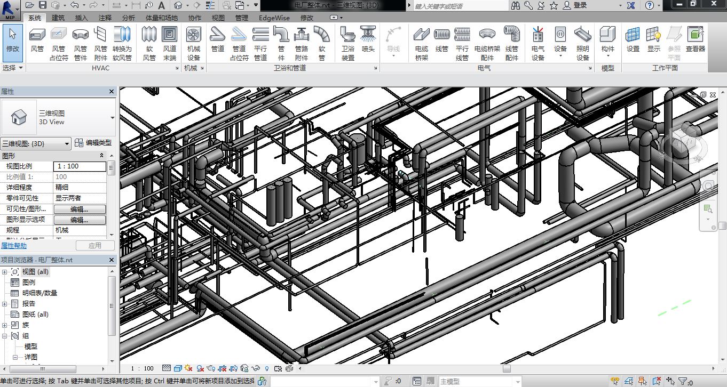Click the 机械设备 mechanical equipment icon
This screenshot has height=387, width=727.
pyautogui.click(x=193, y=42)
